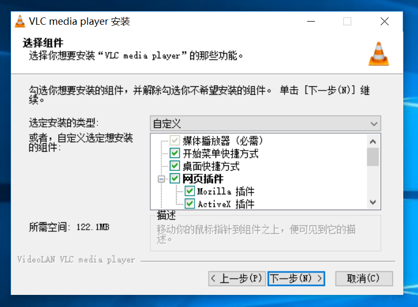Screen dimensions: 418x307
Task: Close the VLC installer window
Action: pos(384,22)
